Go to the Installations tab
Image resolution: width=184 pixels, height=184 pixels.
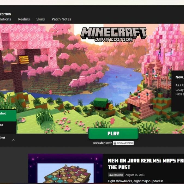coord(5,19)
